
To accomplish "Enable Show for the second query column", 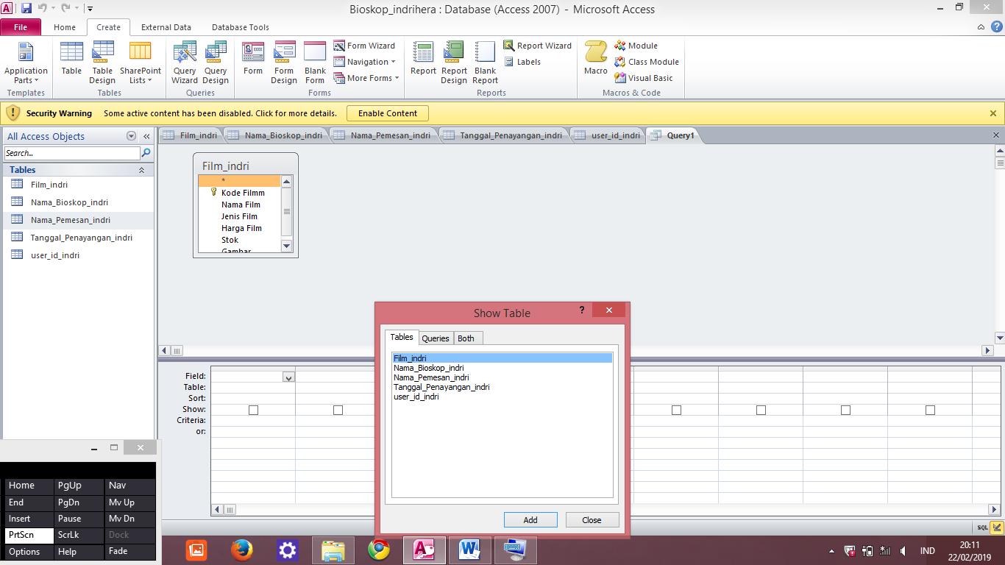I will (x=338, y=410).
